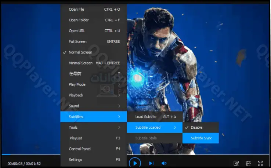Open the screenshot capture icon

[236, 163]
